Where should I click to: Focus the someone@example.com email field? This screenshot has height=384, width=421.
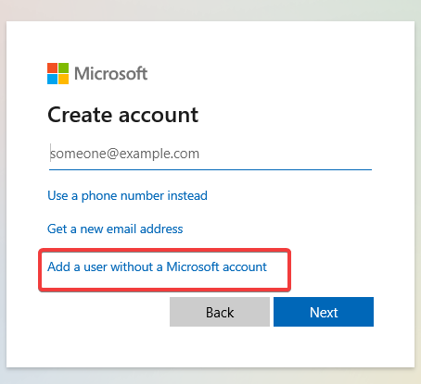point(210,154)
